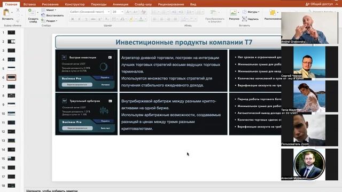Open the Раздел section dropdown

point(50,21)
